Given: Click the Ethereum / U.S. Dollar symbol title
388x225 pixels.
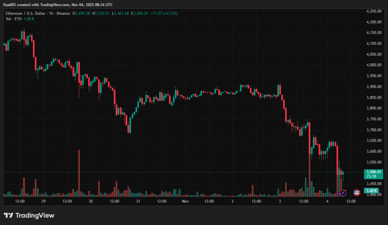Looking at the screenshot, I should [x=25, y=14].
